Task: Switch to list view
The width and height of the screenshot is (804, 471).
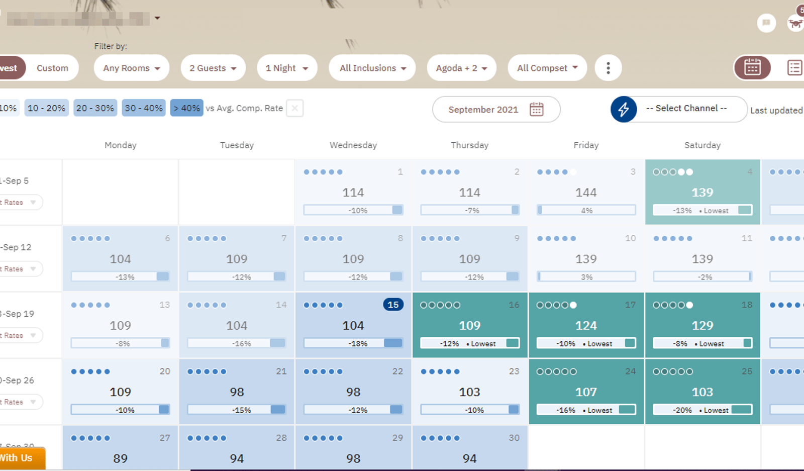Action: [x=794, y=67]
